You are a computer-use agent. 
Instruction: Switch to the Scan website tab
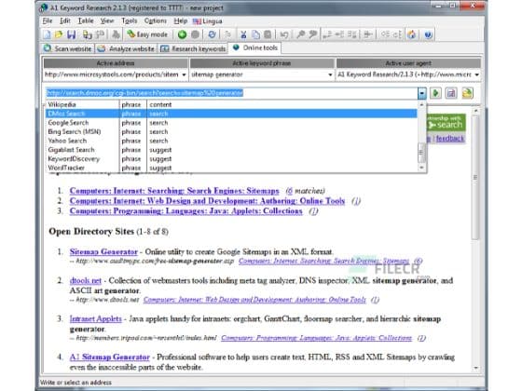(67, 48)
